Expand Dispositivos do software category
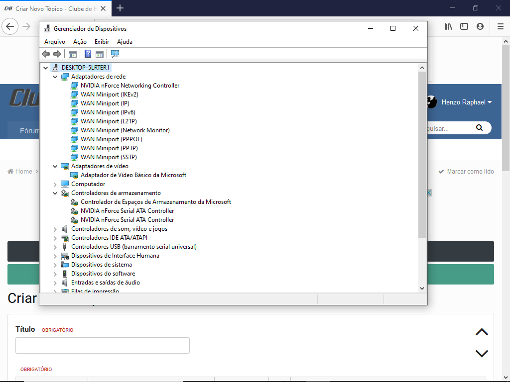The image size is (510, 382). [x=55, y=274]
